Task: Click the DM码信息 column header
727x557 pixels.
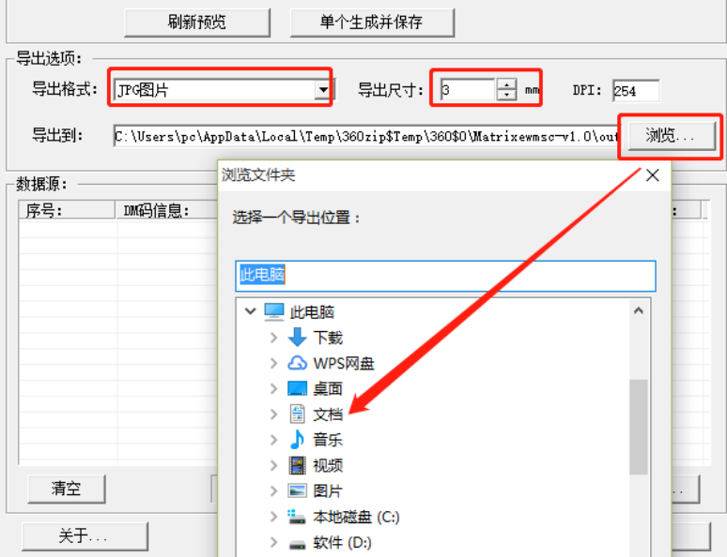Action: (166, 210)
